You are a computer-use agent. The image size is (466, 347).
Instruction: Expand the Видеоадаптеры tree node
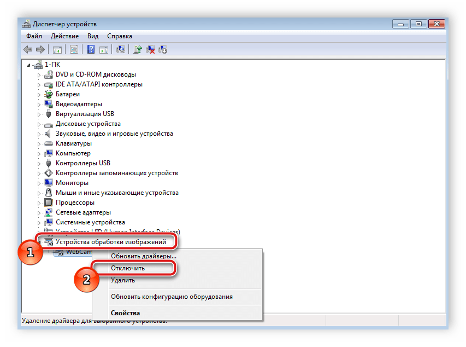point(39,104)
